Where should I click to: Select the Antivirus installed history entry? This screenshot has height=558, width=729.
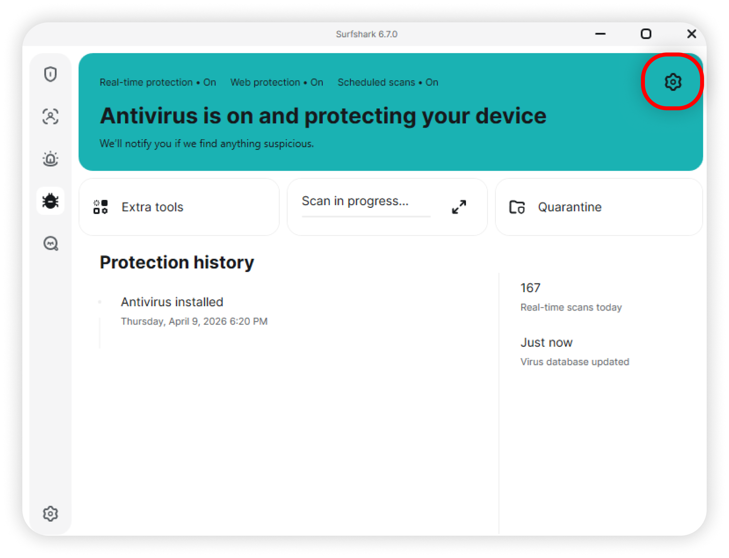coord(172,302)
